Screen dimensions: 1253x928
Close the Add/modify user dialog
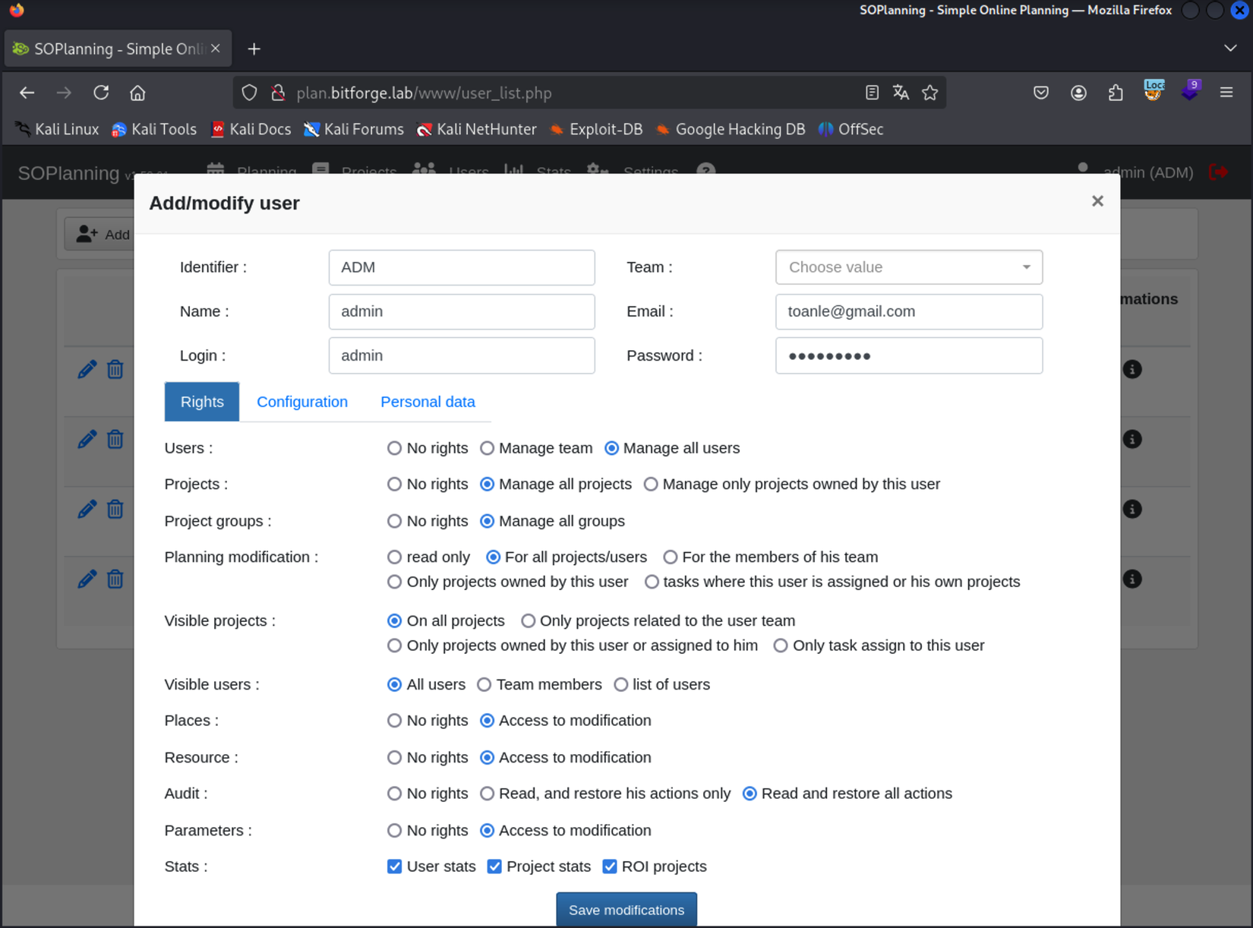(x=1097, y=201)
